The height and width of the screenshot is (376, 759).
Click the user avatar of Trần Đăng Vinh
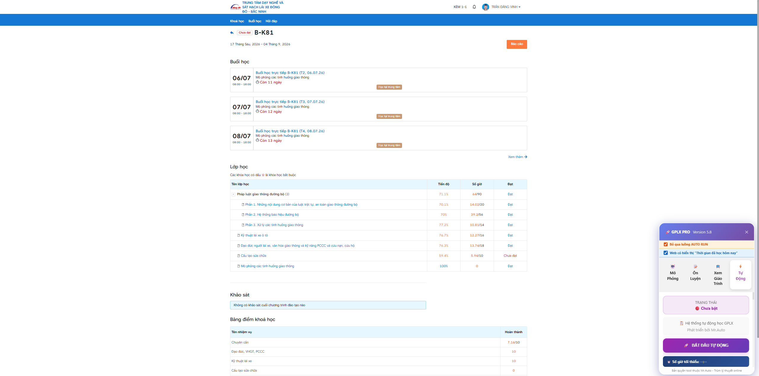[x=485, y=7]
